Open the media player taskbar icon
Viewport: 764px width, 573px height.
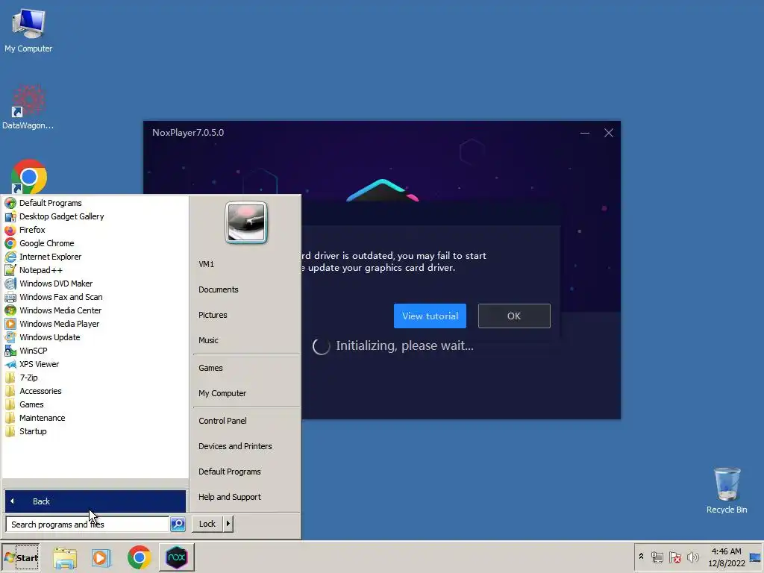[x=101, y=557]
